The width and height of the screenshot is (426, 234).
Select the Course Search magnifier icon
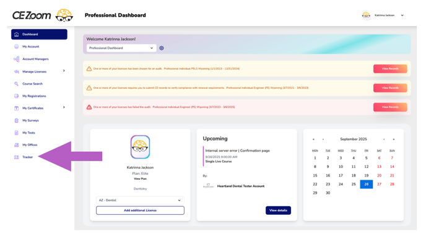pyautogui.click(x=17, y=84)
